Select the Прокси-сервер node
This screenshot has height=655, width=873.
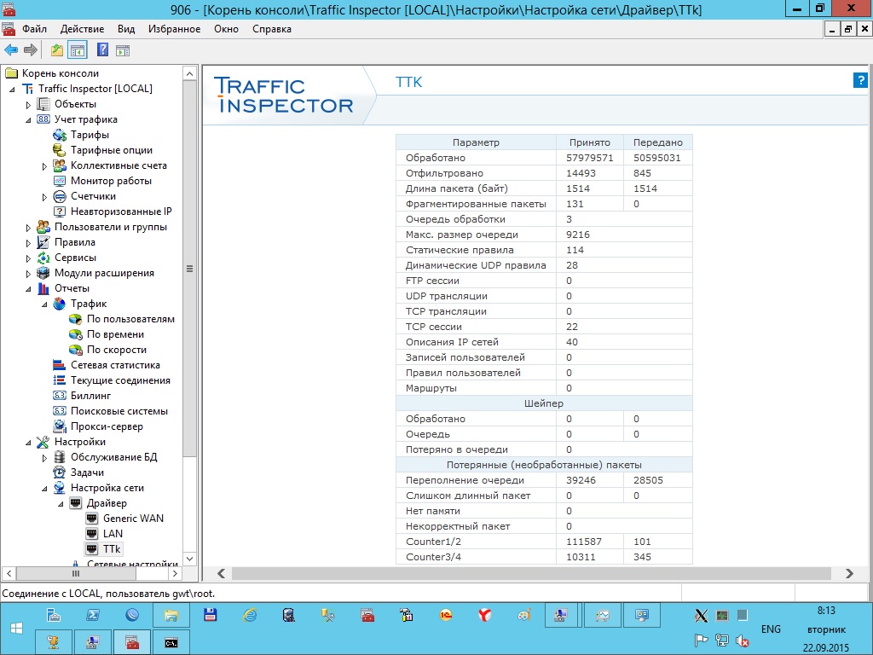tap(107, 426)
